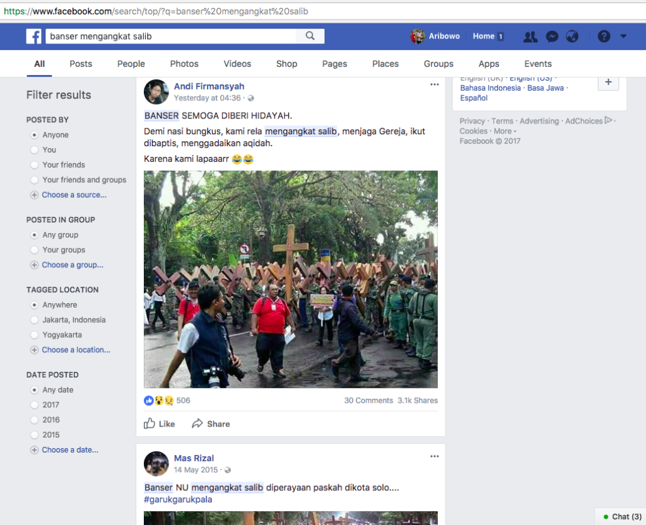Screen dimensions: 646x525
Task: Open the '30 Comments' link
Action: point(367,400)
